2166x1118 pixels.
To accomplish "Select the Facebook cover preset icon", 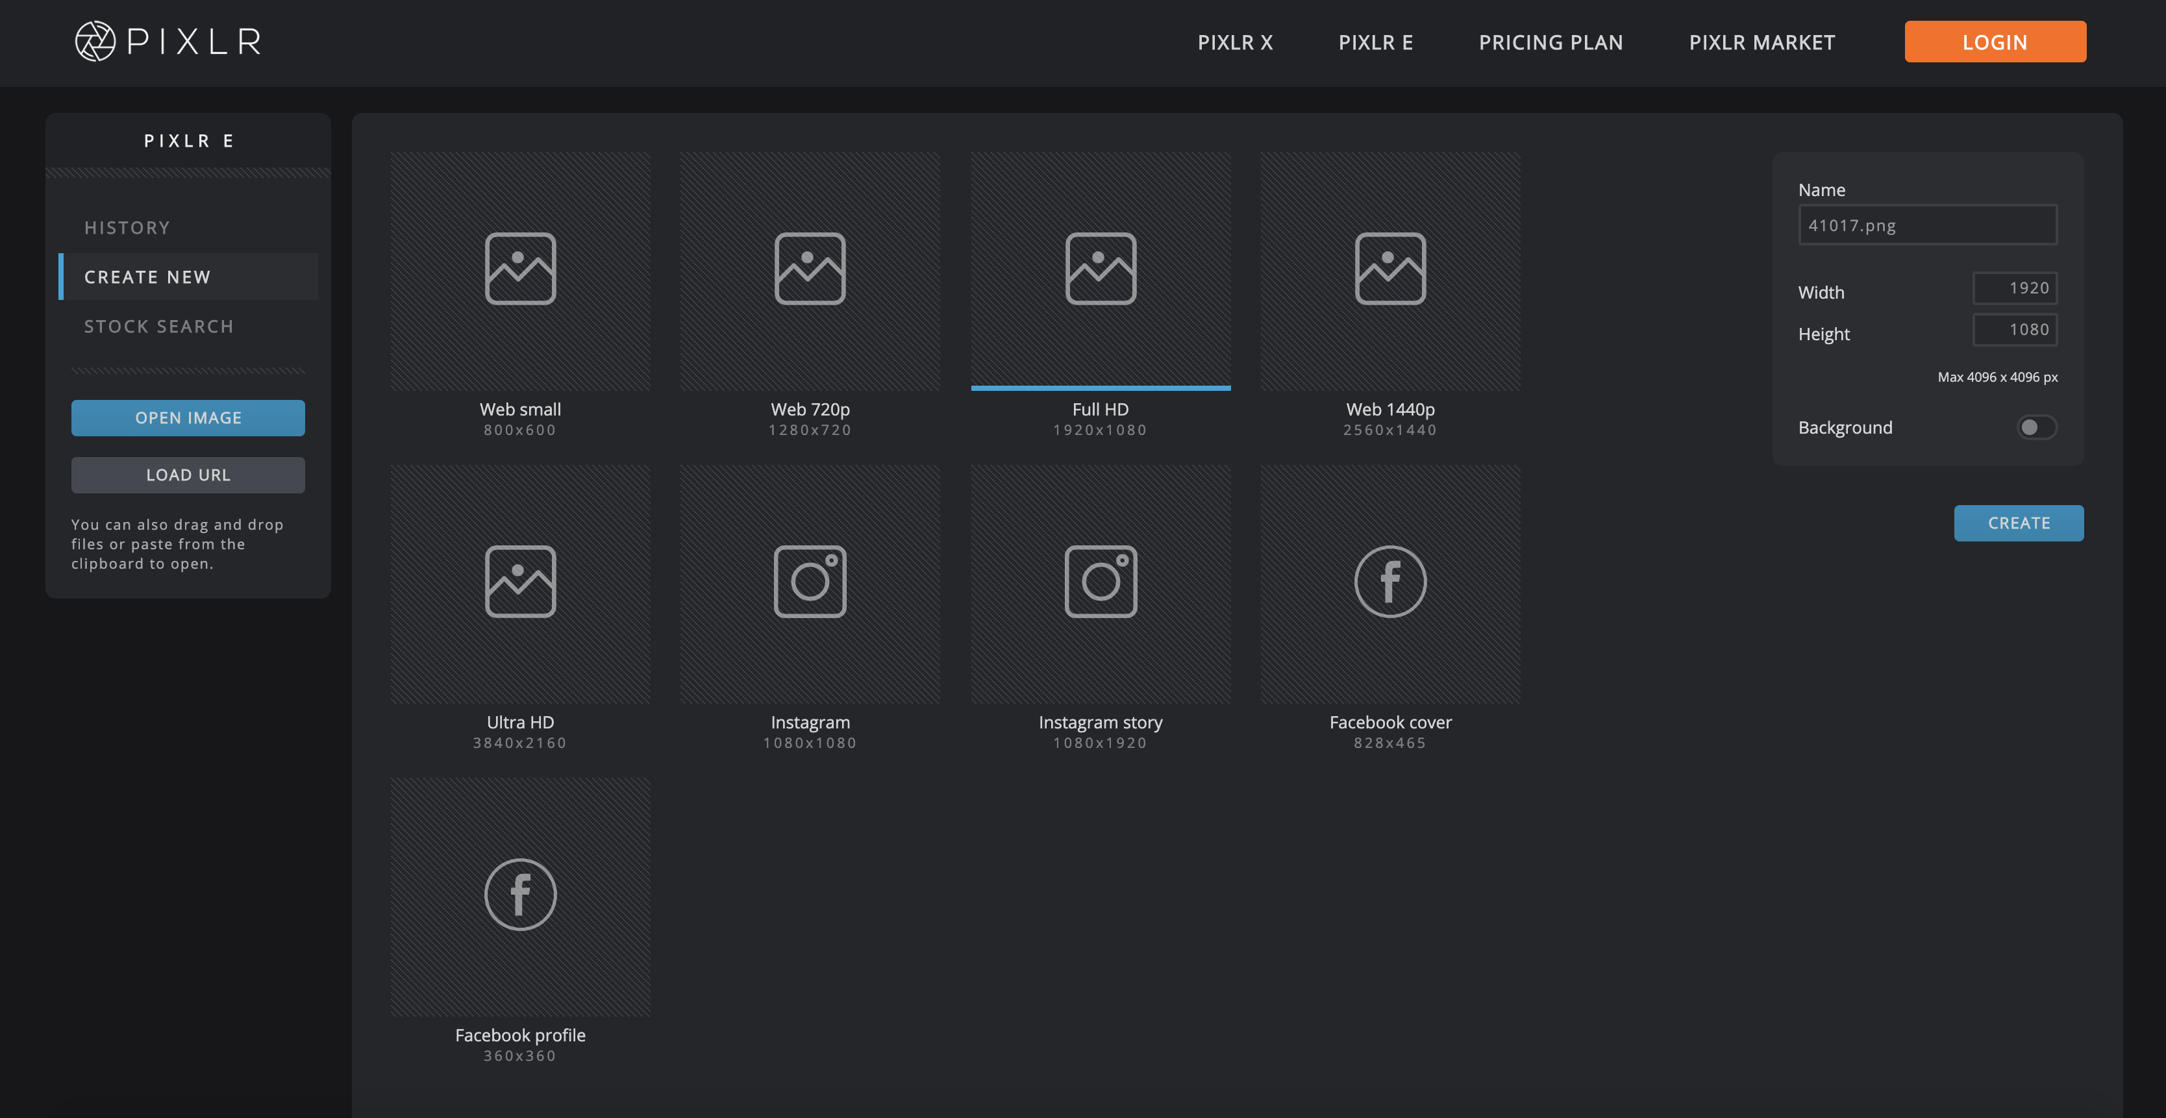I will click(1390, 582).
